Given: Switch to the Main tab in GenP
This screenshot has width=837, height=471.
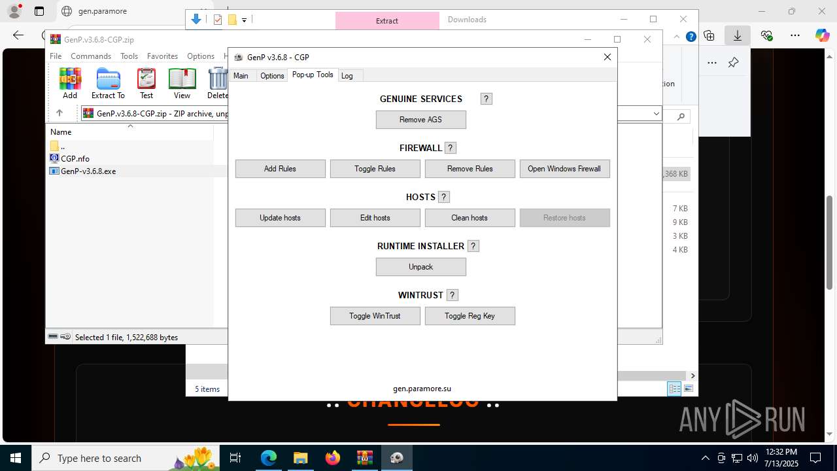Looking at the screenshot, I should point(241,76).
